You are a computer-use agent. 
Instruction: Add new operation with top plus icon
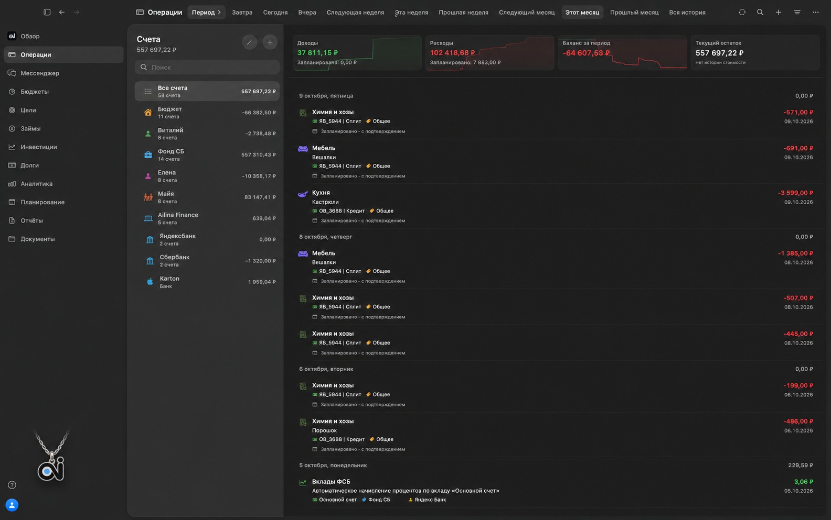(x=779, y=12)
